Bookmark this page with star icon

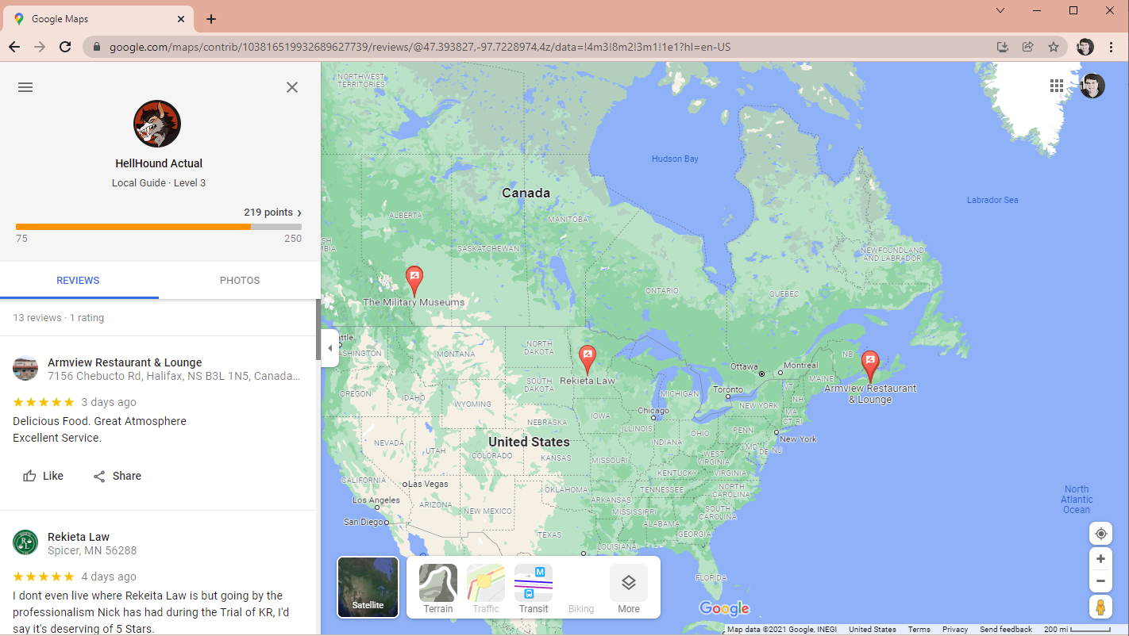(x=1054, y=47)
